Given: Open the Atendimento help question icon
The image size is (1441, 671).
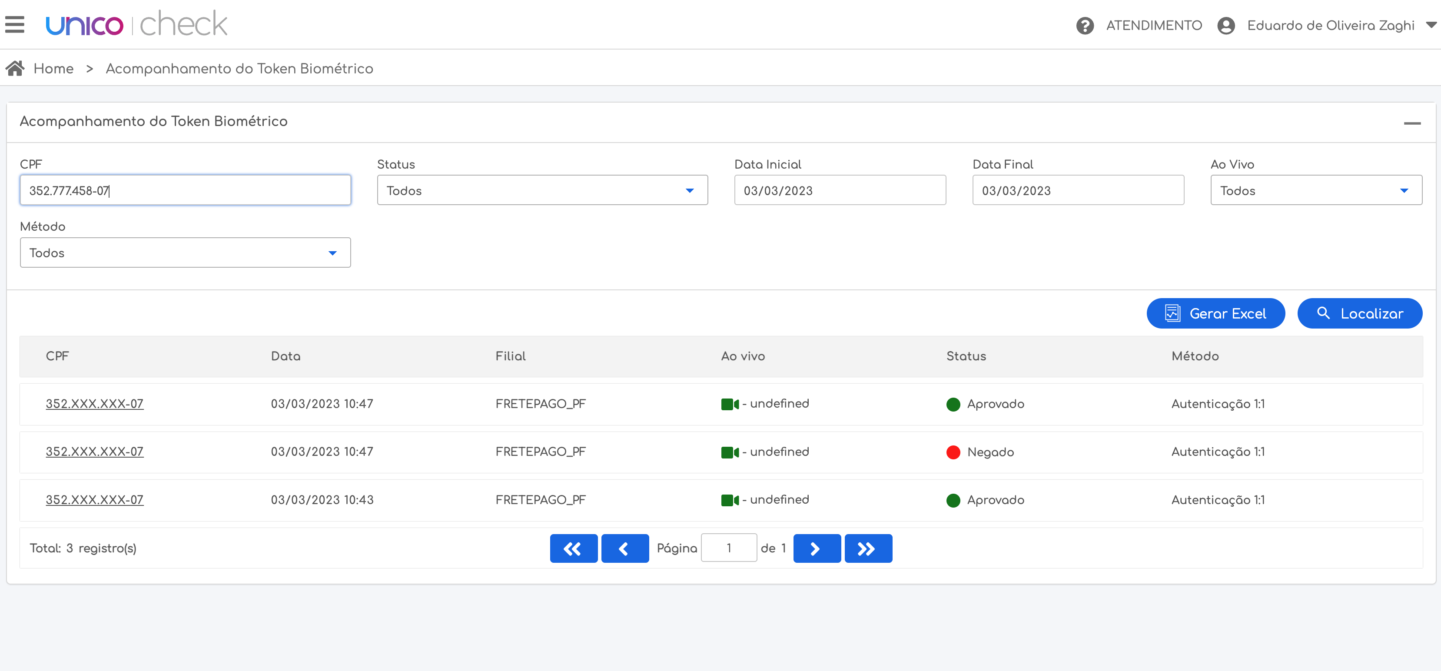Looking at the screenshot, I should [1085, 26].
